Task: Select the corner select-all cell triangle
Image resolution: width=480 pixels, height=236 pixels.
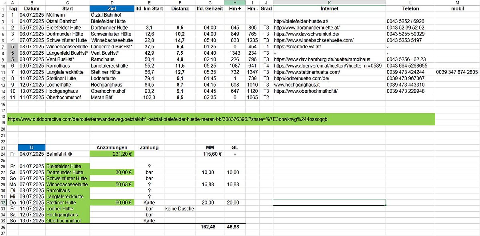Action: [x=4, y=2]
